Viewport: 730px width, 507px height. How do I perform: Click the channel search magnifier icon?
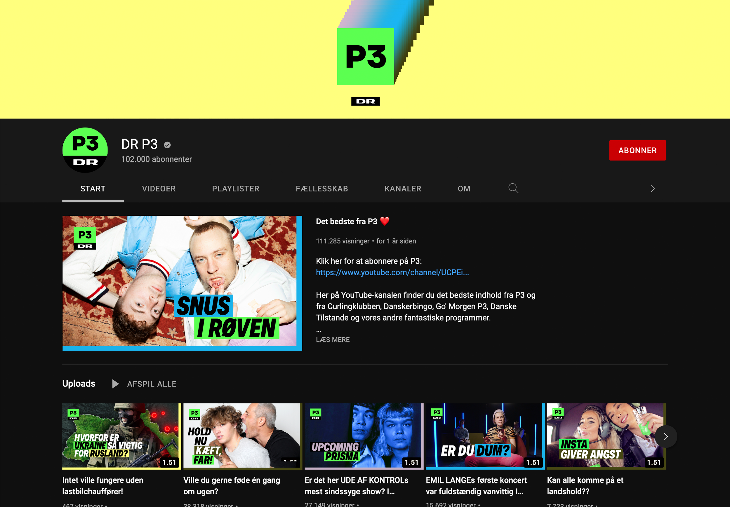[x=513, y=188]
